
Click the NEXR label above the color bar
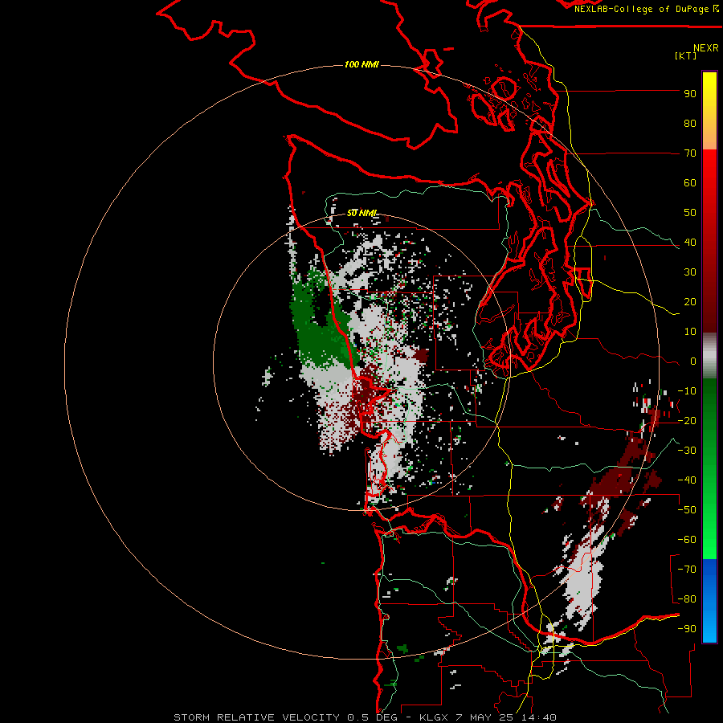(706, 48)
